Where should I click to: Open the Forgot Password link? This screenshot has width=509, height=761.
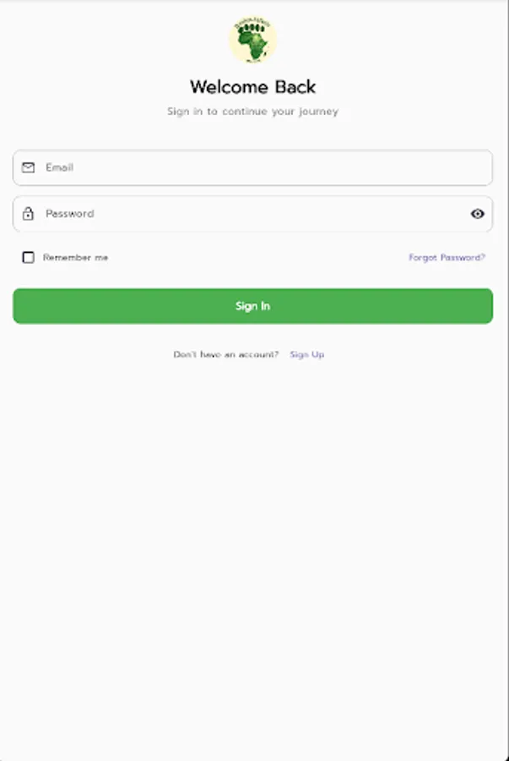(x=446, y=256)
